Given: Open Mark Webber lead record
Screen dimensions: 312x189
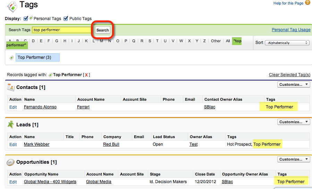Looking at the screenshot, I should coord(36,144).
